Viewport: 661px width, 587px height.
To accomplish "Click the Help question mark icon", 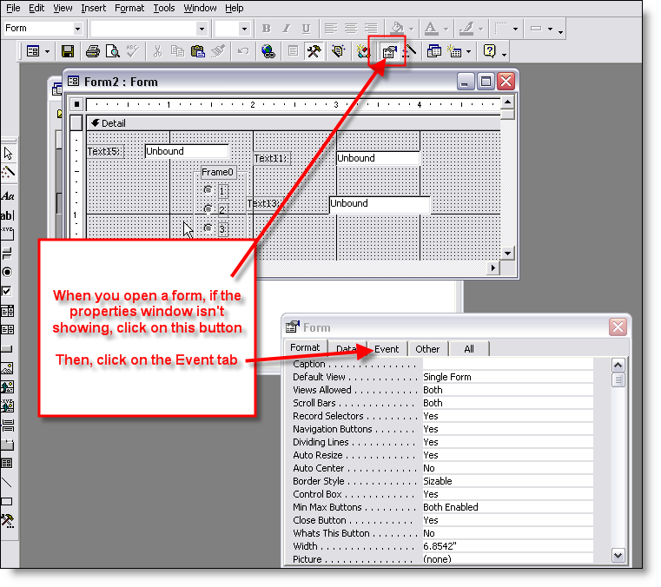I will tap(489, 51).
